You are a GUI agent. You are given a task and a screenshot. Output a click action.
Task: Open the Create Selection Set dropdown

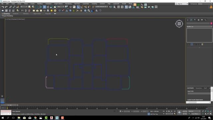pyautogui.click(x=102, y=7)
